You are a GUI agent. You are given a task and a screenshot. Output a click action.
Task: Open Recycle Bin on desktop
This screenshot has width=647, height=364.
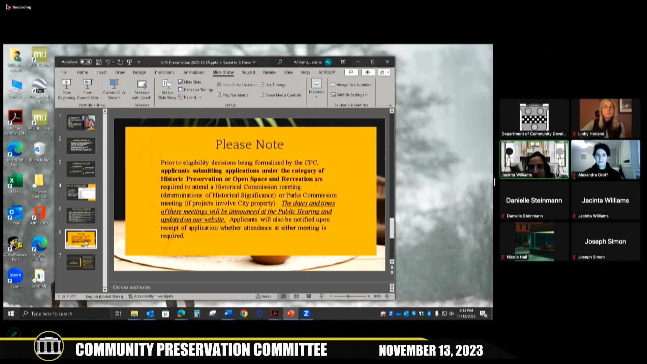pyautogui.click(x=39, y=152)
